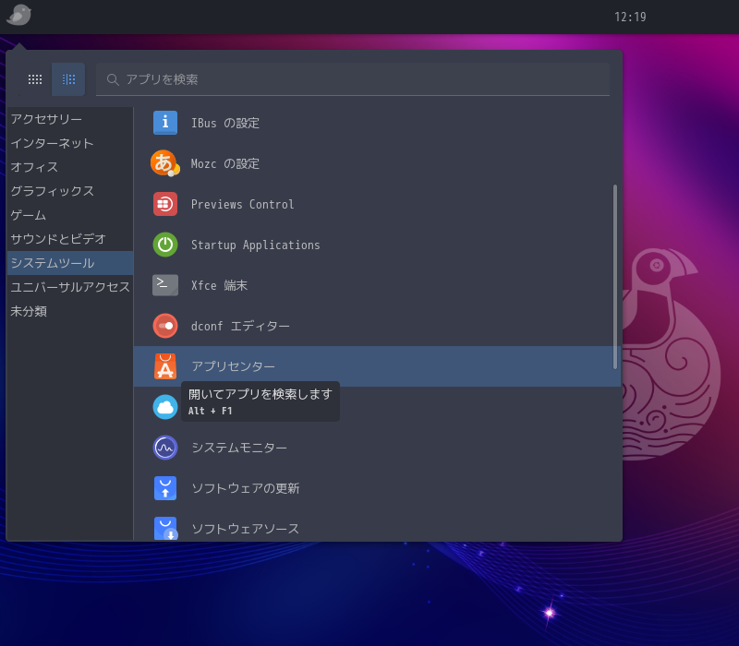739x646 pixels.
Task: Click the Budgie bird menu icon
Action: click(18, 15)
